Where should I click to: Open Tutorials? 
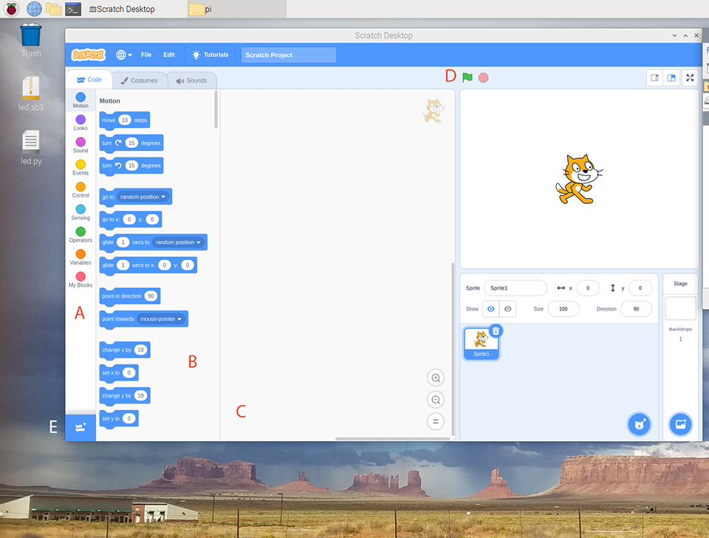210,55
